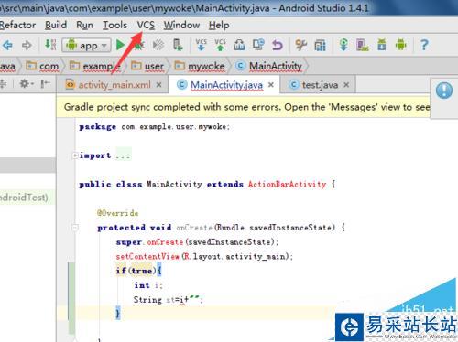Click the Sync Project with Gradle icon
The image size is (458, 342).
(343, 45)
